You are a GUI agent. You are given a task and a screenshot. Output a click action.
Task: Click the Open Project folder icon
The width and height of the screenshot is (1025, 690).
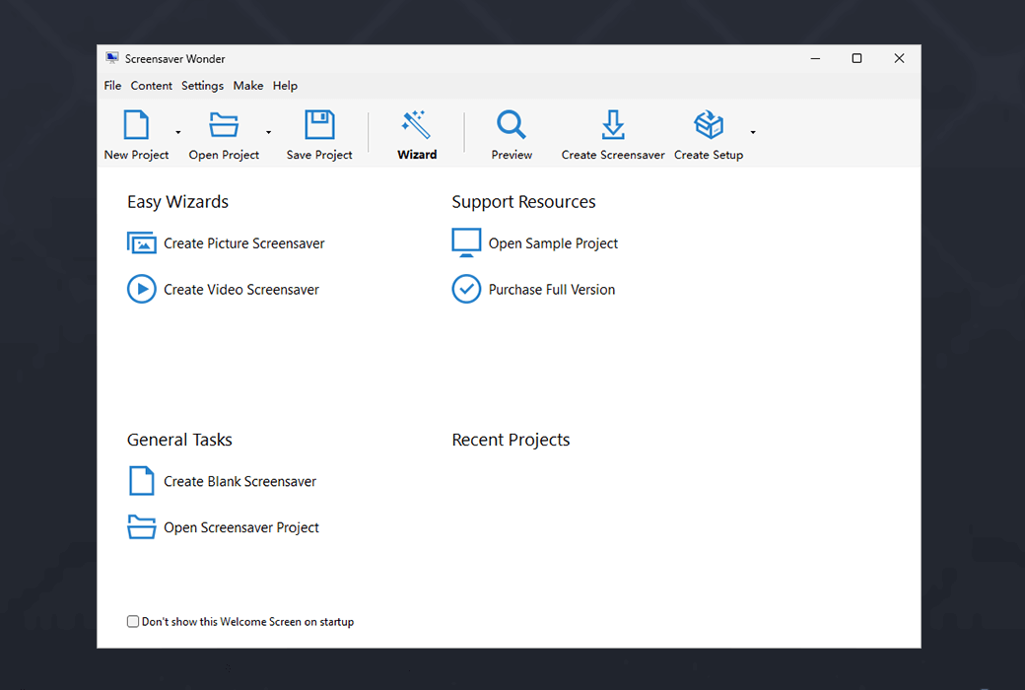224,124
